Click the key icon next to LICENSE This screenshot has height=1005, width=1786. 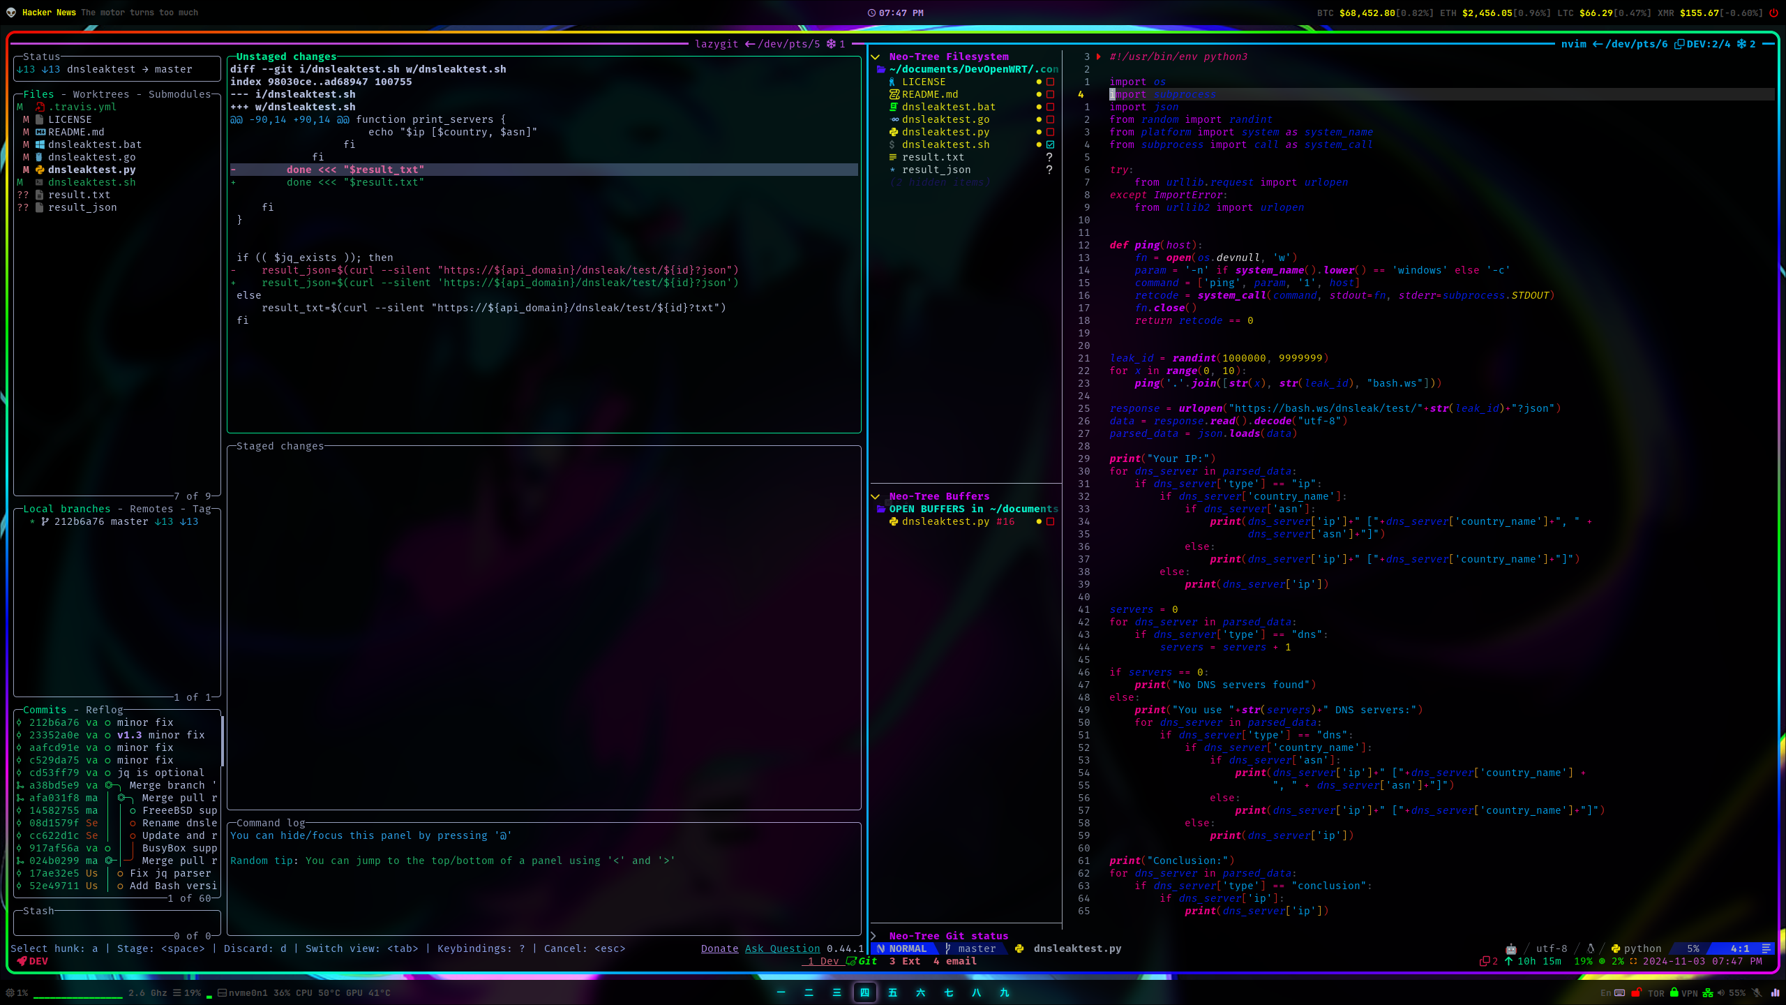[x=892, y=82]
